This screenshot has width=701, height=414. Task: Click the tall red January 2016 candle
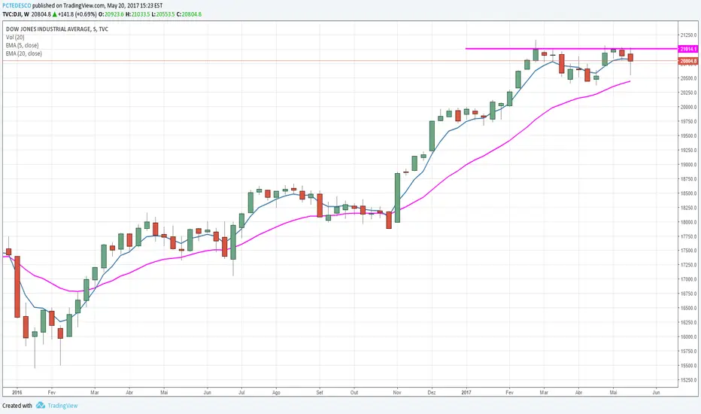coord(17,287)
